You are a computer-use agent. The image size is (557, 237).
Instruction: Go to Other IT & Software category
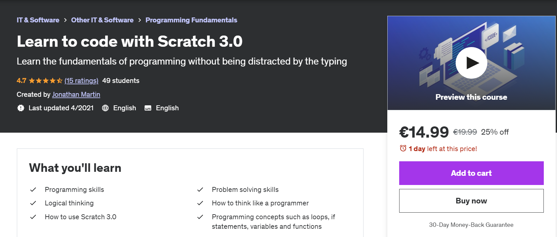coord(102,20)
